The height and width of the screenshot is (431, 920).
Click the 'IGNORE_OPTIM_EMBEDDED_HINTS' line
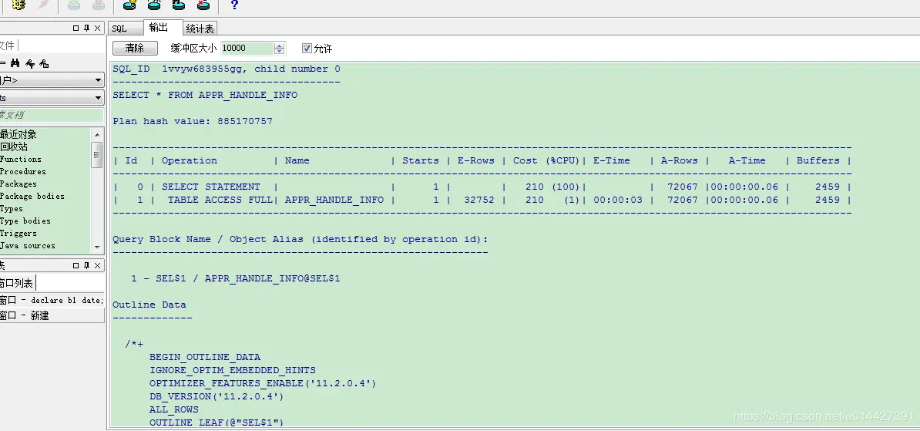pyautogui.click(x=233, y=370)
